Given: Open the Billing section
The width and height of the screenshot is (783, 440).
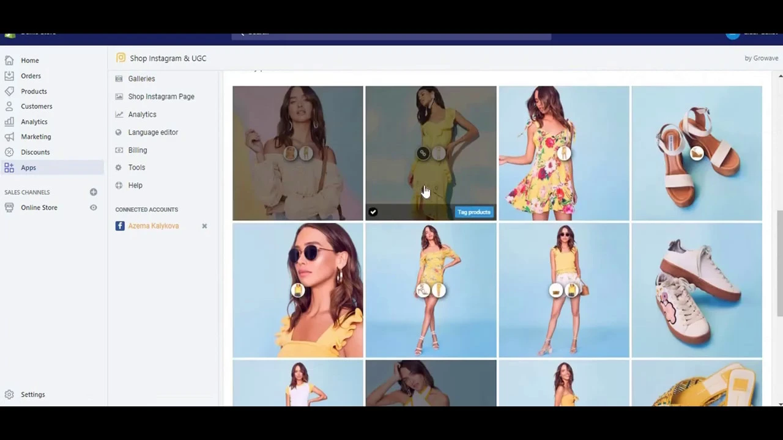Looking at the screenshot, I should 137,150.
